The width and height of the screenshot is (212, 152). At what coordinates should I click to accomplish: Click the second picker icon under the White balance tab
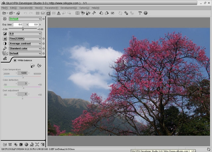(39, 66)
